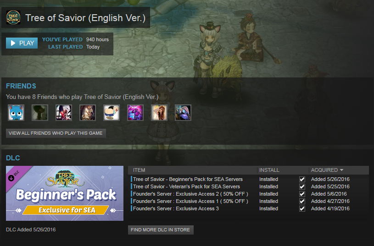Image resolution: width=374 pixels, height=246 pixels.
Task: Open the purple neon friend avatar
Action: (135, 113)
